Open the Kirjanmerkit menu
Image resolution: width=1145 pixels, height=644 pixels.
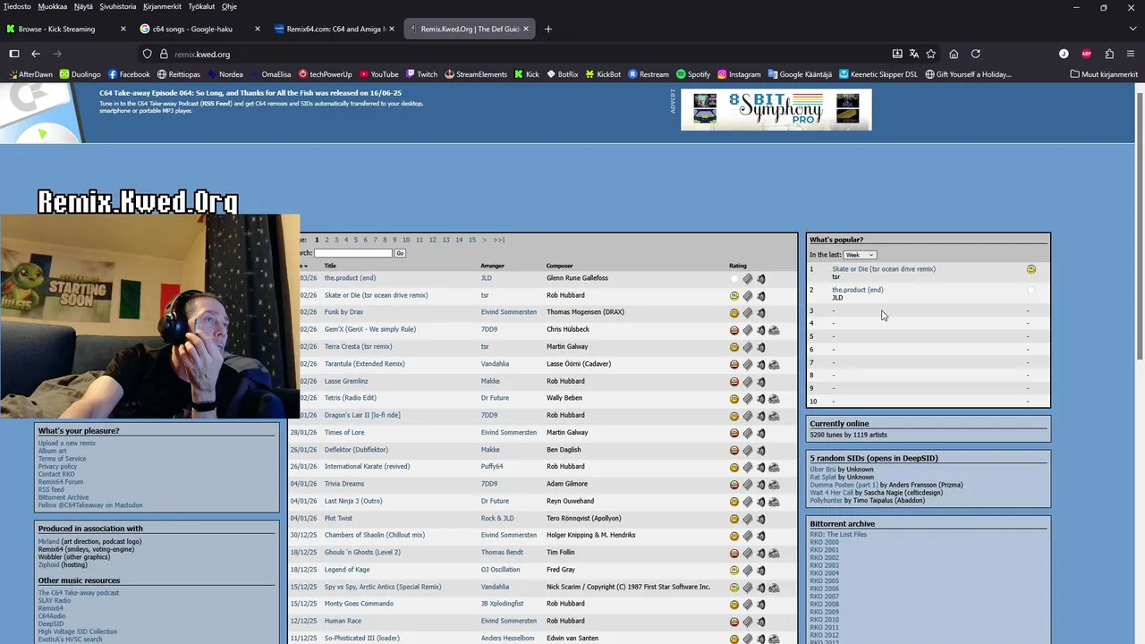tap(162, 6)
